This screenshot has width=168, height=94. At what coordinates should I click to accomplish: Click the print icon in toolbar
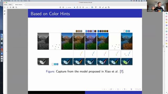(13, 7)
